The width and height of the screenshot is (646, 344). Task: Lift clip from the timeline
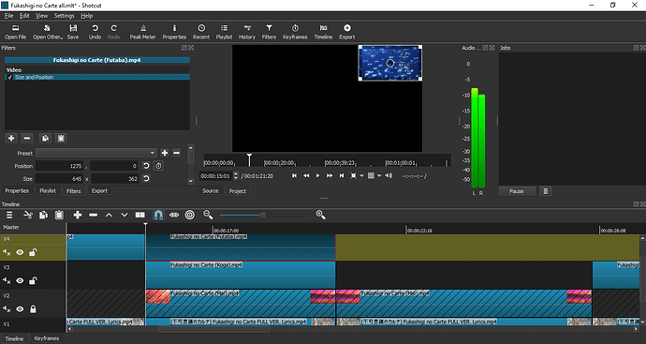(x=109, y=215)
